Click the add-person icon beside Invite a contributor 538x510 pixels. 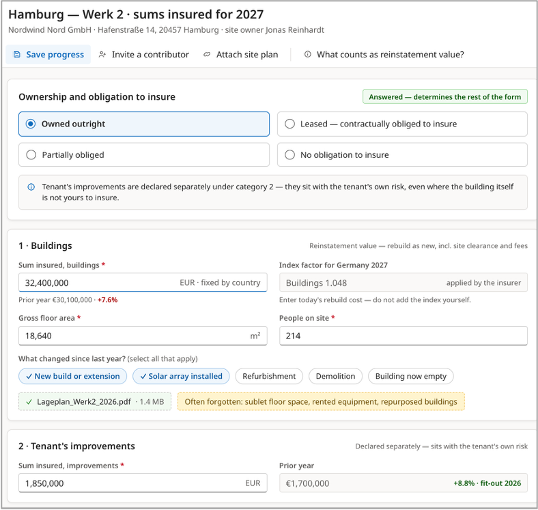pos(102,54)
